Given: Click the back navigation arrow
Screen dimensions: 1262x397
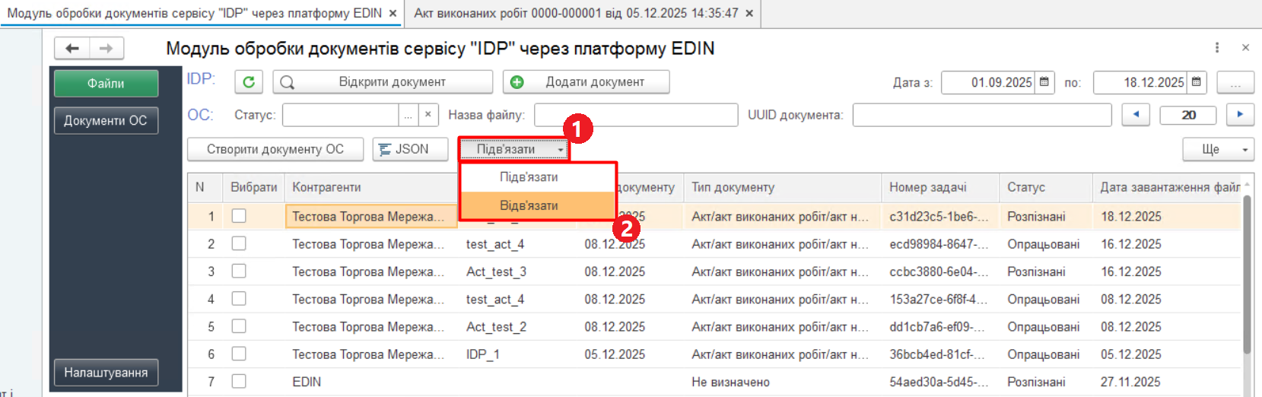Looking at the screenshot, I should pyautogui.click(x=72, y=49).
